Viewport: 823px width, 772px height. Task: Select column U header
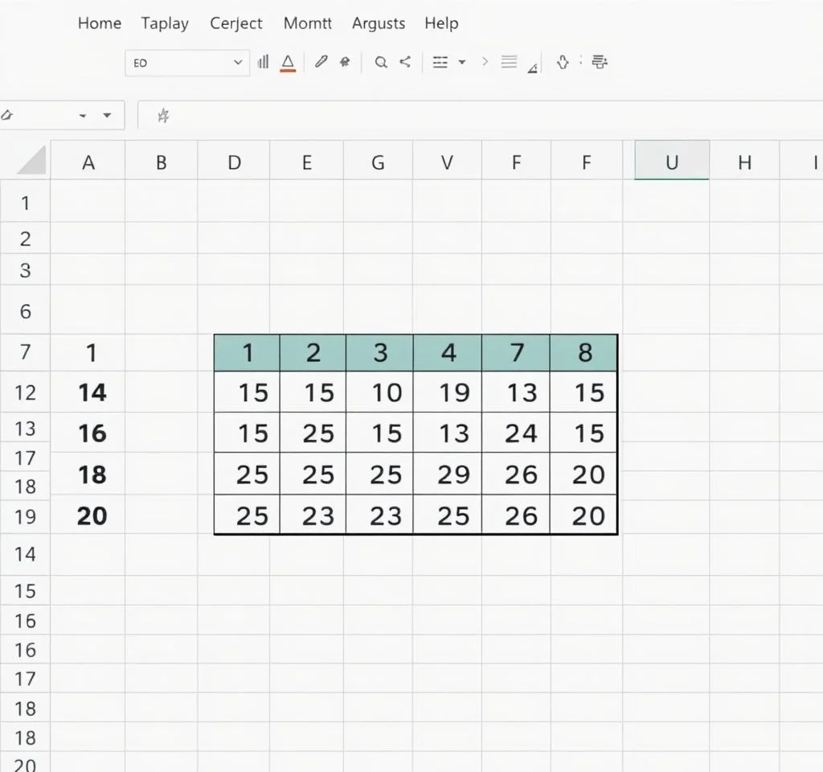pyautogui.click(x=672, y=163)
